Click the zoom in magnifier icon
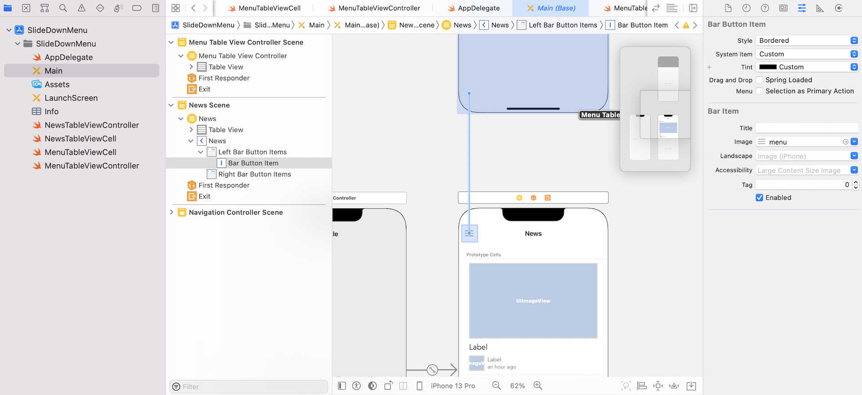The image size is (862, 395). click(x=537, y=386)
